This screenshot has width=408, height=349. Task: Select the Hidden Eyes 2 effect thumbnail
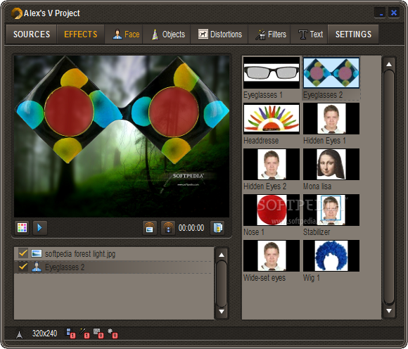[272, 164]
